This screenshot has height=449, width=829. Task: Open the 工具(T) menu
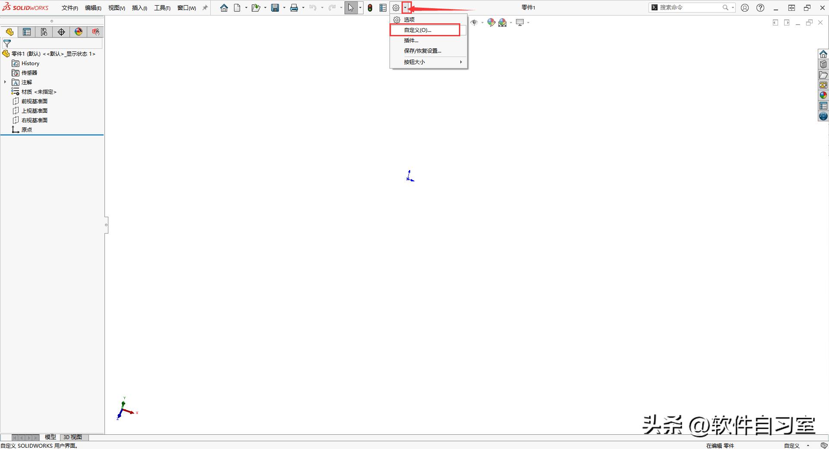point(162,8)
